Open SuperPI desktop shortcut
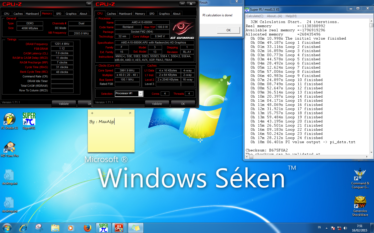Viewport: 374px width, 233px height. [29, 121]
